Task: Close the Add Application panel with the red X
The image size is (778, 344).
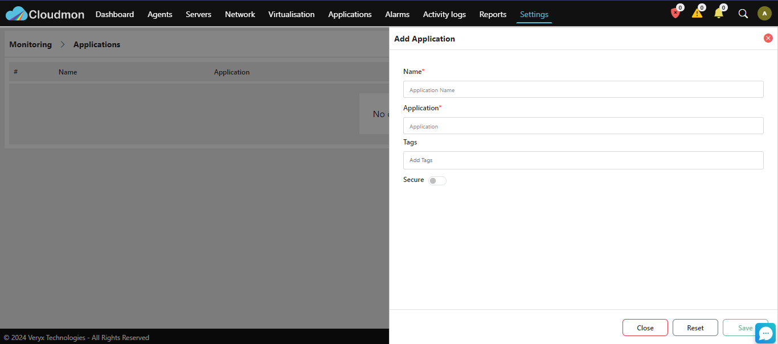Action: [x=768, y=38]
